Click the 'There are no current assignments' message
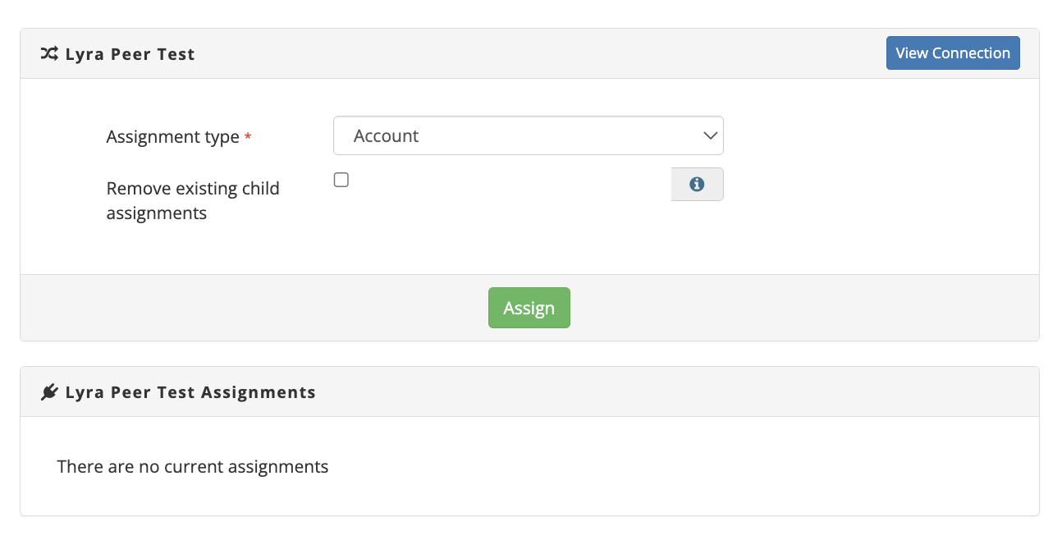The height and width of the screenshot is (540, 1062). click(193, 467)
